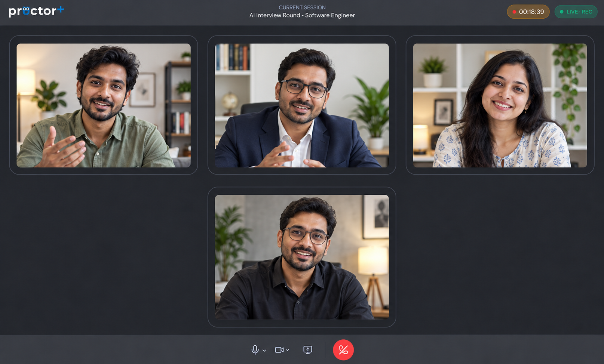Image resolution: width=604 pixels, height=364 pixels.
Task: Share your screen
Action: pos(307,350)
